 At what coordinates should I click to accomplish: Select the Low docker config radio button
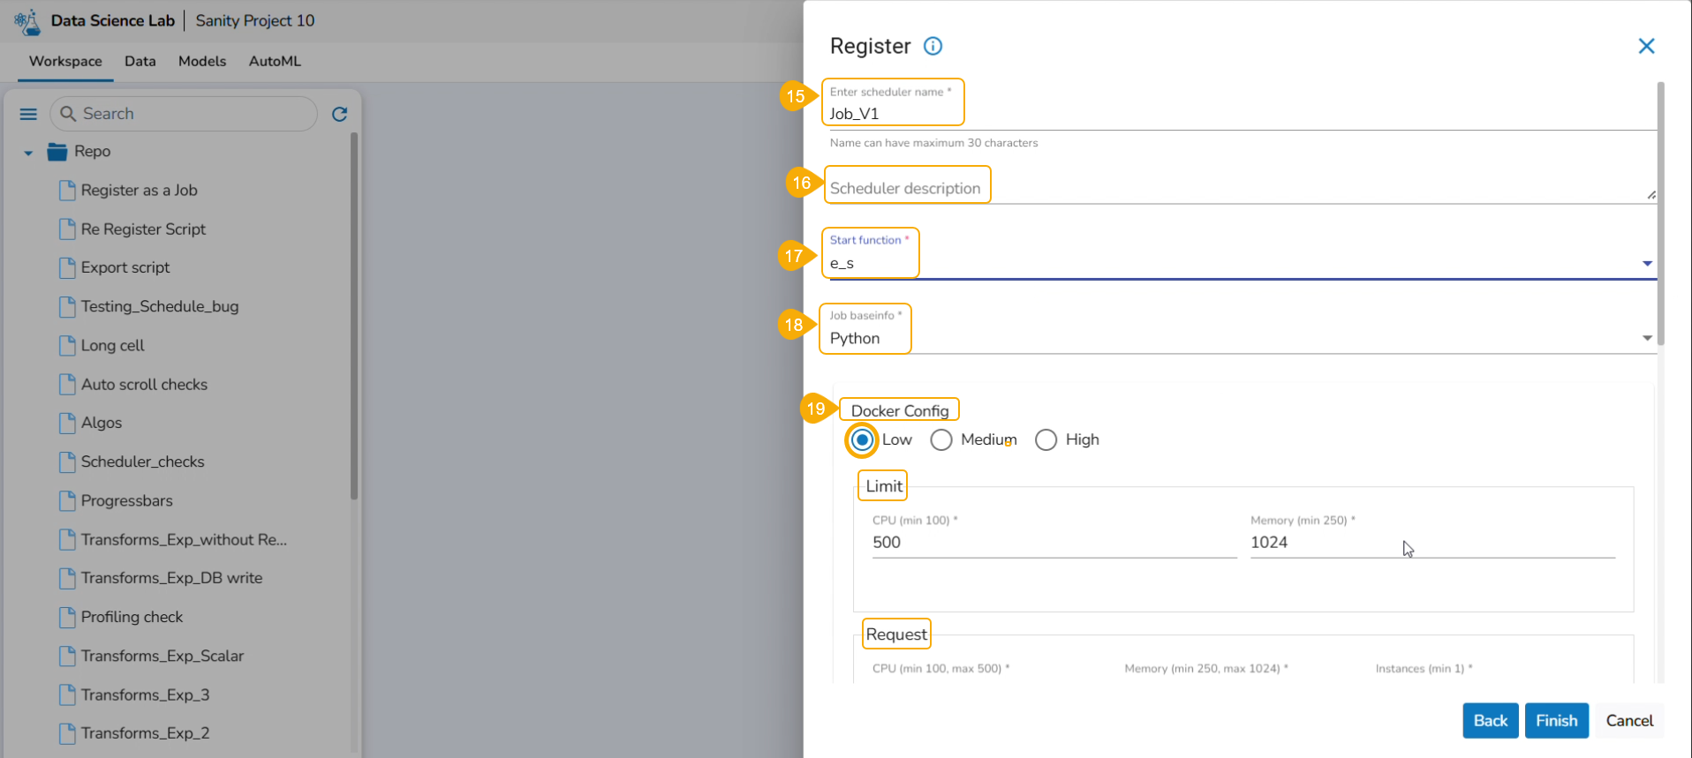coord(862,439)
